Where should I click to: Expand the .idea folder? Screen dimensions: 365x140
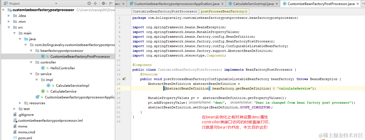pyautogui.click(x=9, y=16)
